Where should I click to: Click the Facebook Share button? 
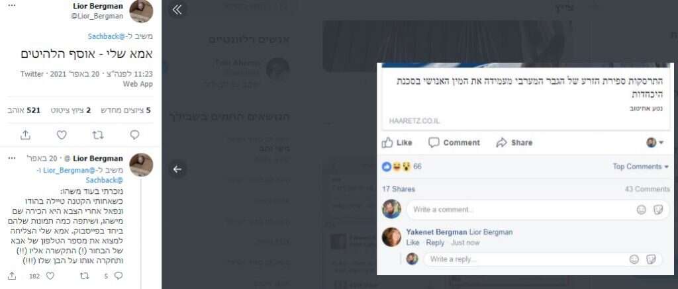click(514, 143)
